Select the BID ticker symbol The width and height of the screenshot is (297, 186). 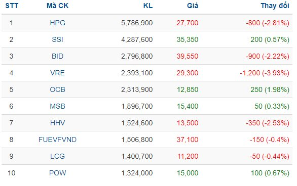[x=57, y=56]
